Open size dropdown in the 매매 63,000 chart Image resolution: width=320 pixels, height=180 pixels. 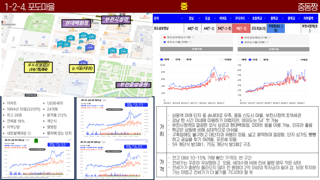[136, 105]
